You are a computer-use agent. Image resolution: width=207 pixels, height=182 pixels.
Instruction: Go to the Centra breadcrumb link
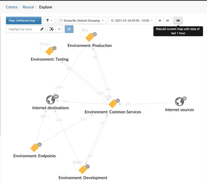[11, 7]
